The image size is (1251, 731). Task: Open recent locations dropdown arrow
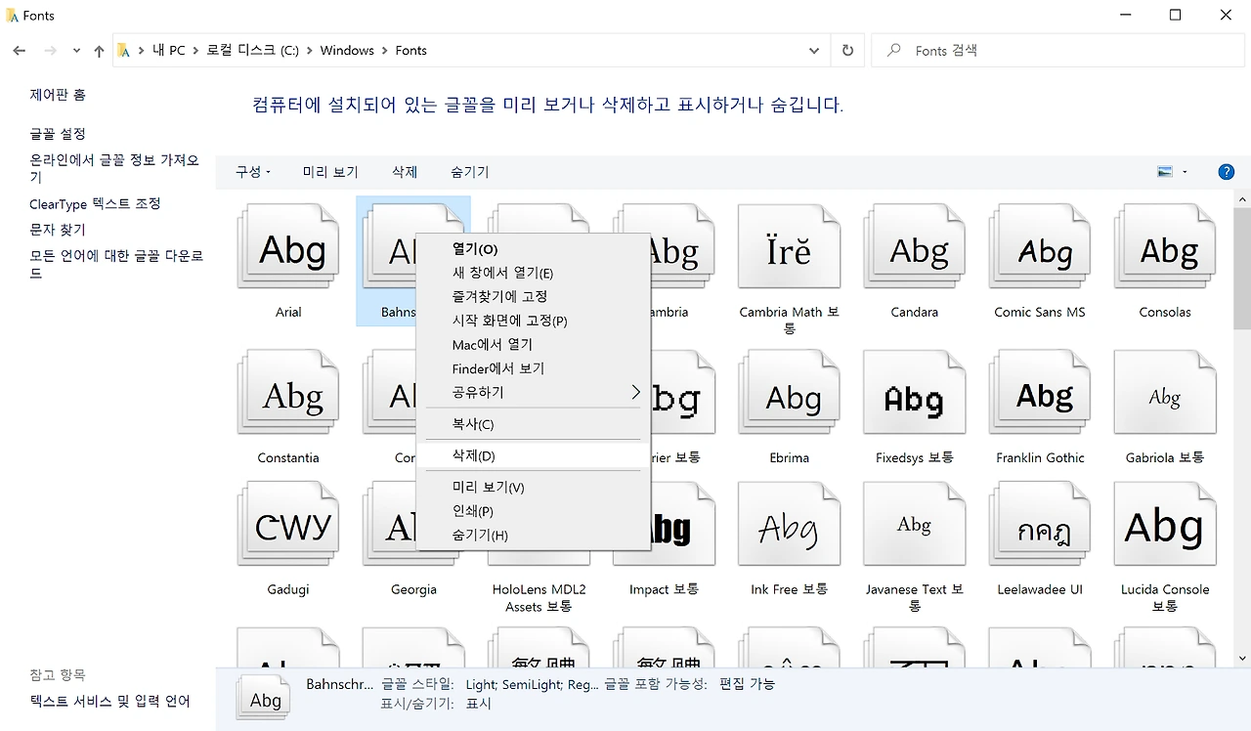pos(74,51)
